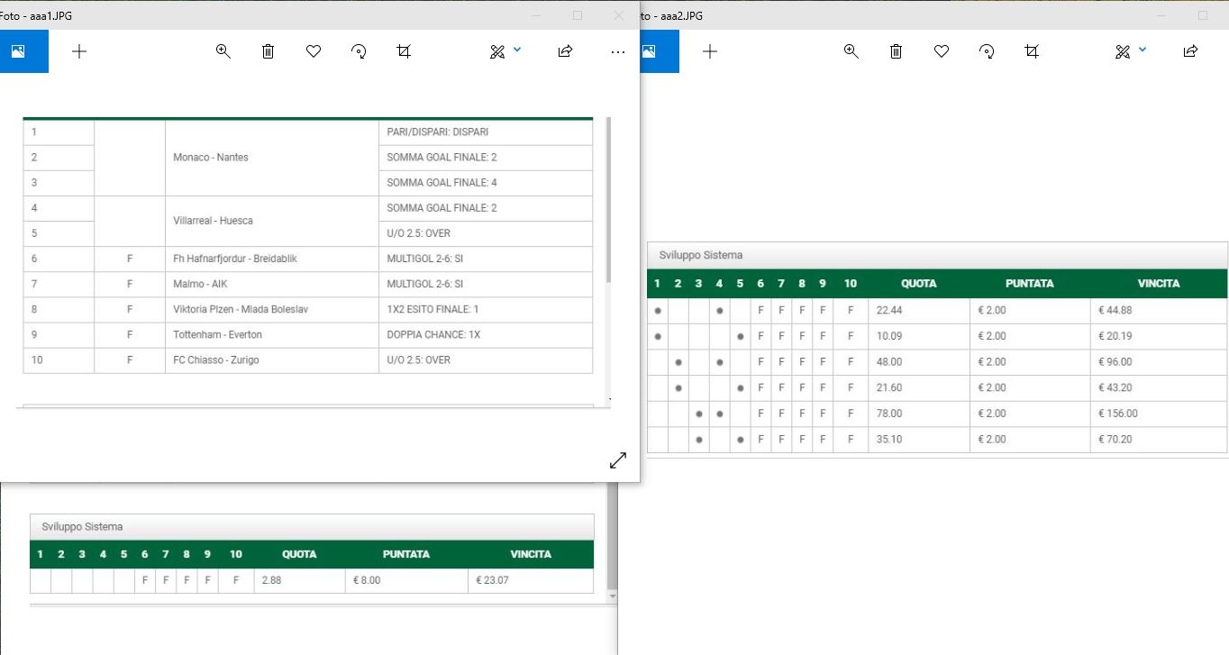Open the See more (...) menu in aaa1 window
Image resolution: width=1229 pixels, height=655 pixels.
617,52
